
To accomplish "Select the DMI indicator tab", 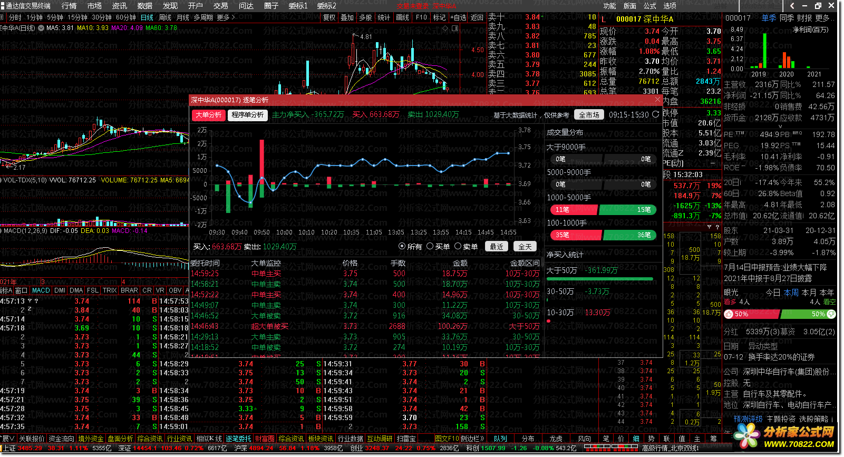I will click(x=60, y=290).
